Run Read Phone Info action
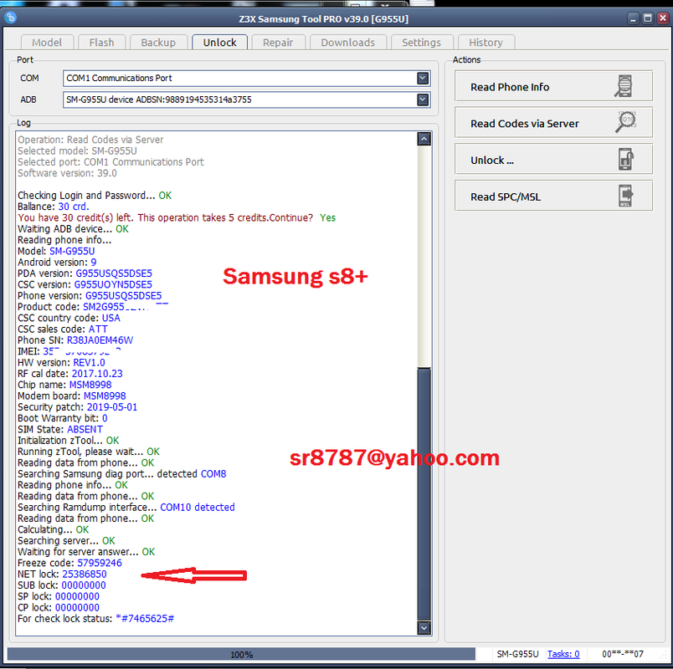Image resolution: width=673 pixels, height=669 pixels. 553,87
